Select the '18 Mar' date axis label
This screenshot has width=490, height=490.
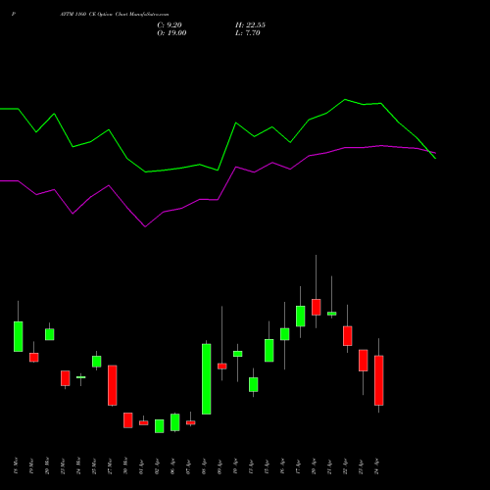[16, 465]
